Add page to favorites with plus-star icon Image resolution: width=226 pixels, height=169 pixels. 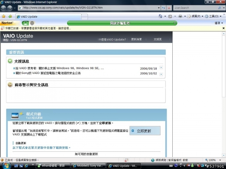[x=10, y=17]
